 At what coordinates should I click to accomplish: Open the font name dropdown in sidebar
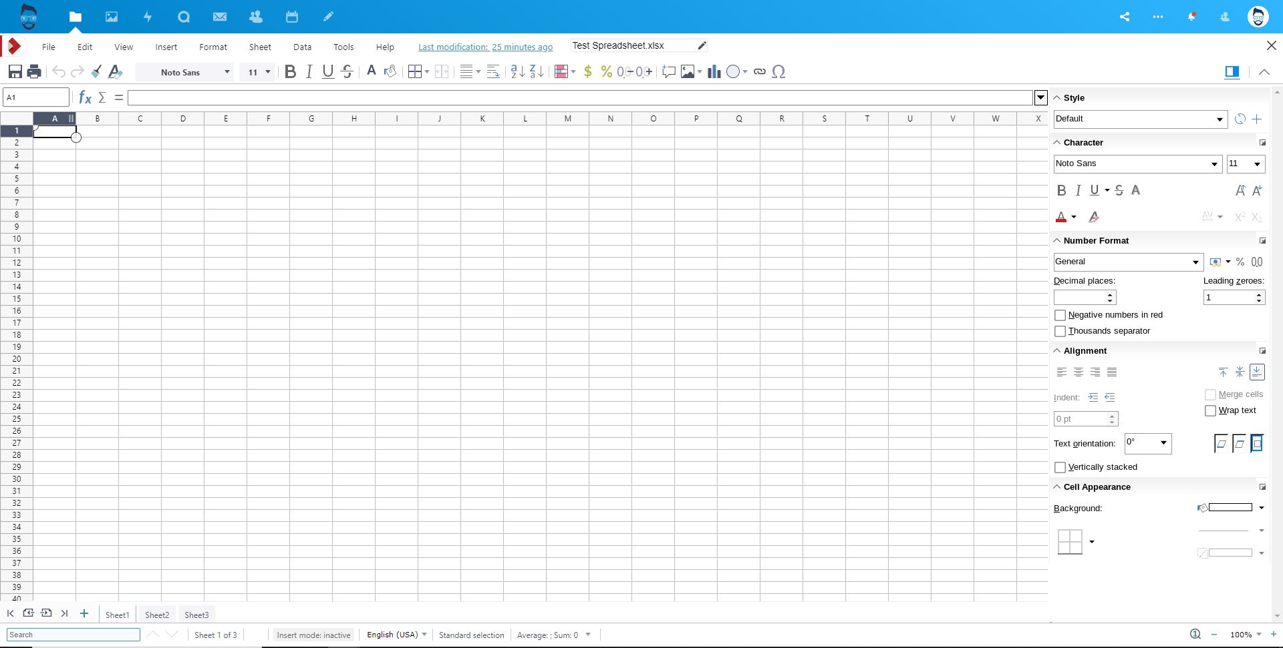[1214, 164]
